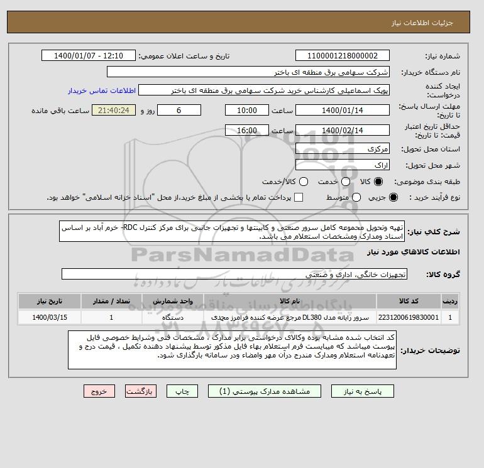Click the چاپ print button

[x=182, y=391]
